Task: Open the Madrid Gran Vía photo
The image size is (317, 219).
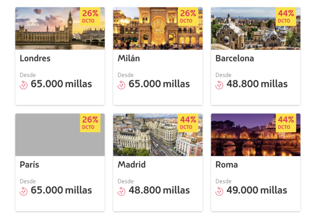Action: click(158, 135)
